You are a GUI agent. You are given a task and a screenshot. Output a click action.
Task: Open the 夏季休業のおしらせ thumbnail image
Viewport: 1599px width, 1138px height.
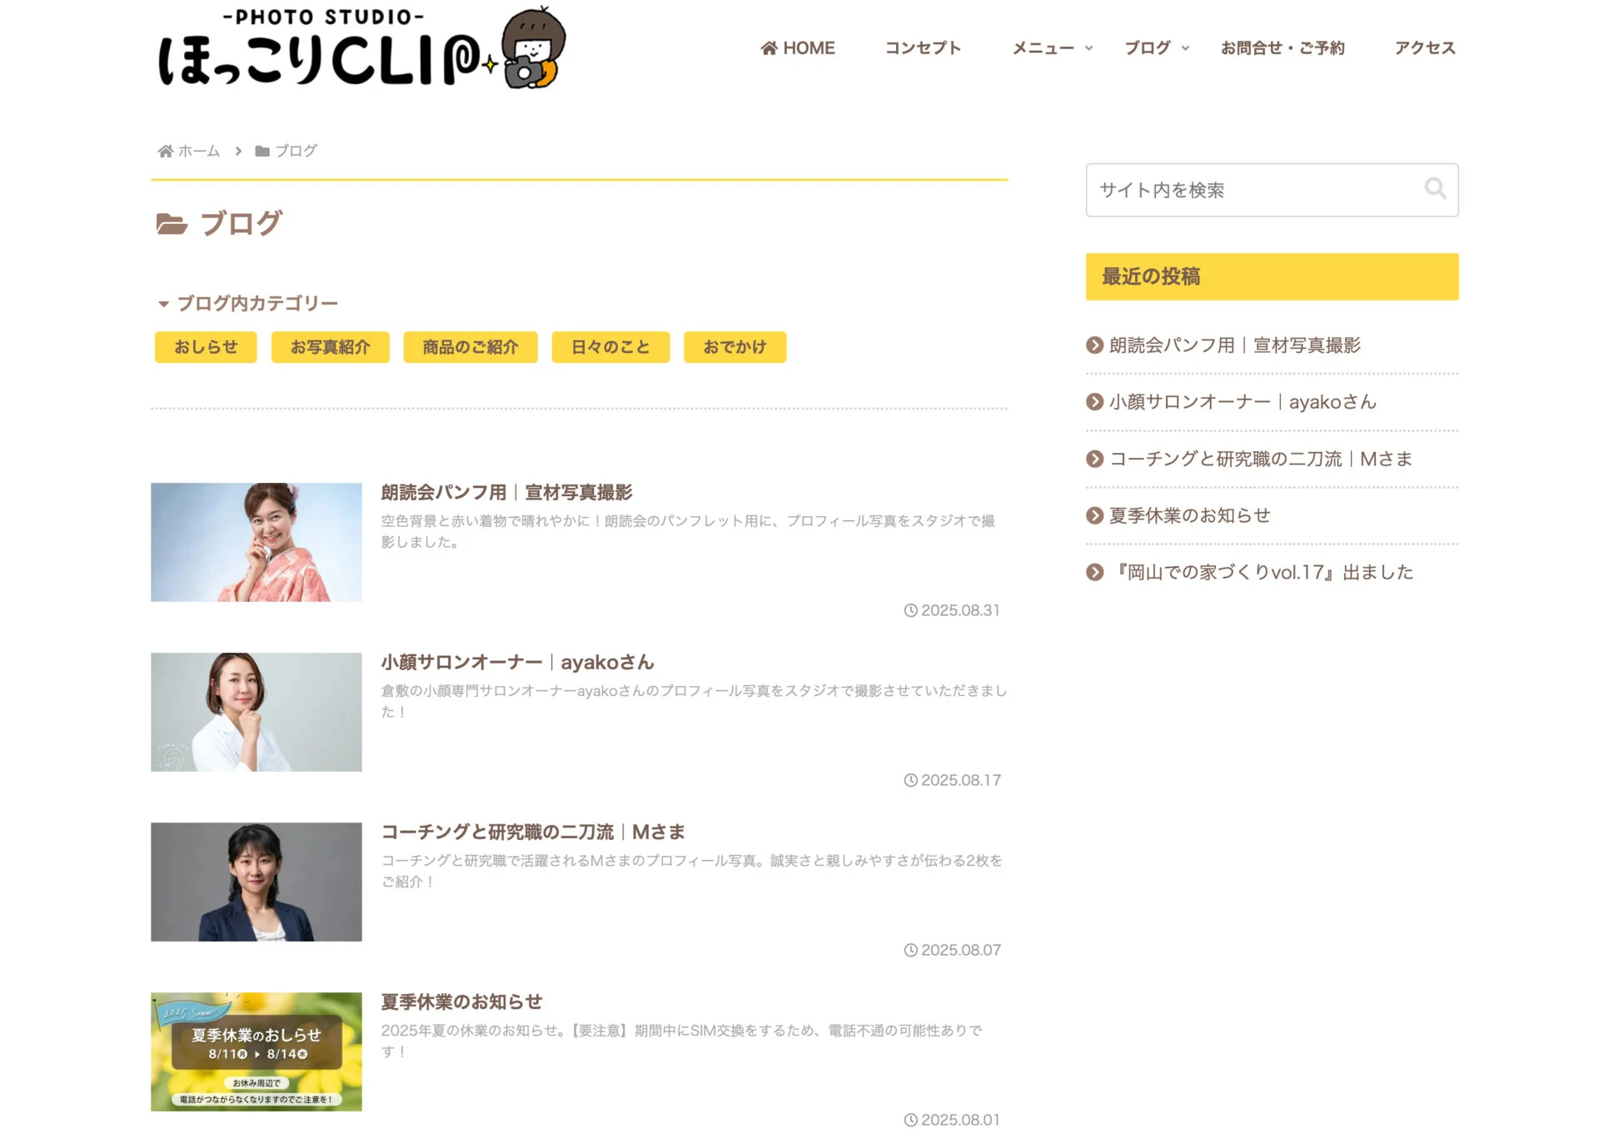click(256, 1051)
